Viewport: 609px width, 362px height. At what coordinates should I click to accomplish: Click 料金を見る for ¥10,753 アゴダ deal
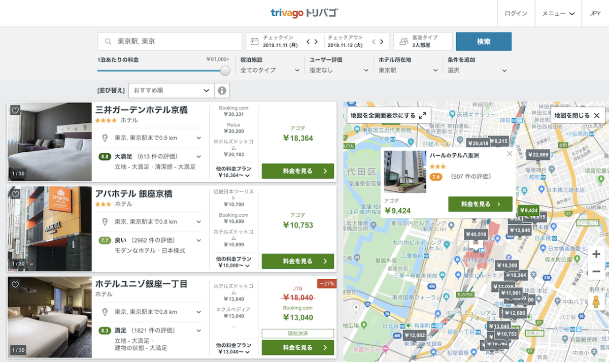pos(298,261)
